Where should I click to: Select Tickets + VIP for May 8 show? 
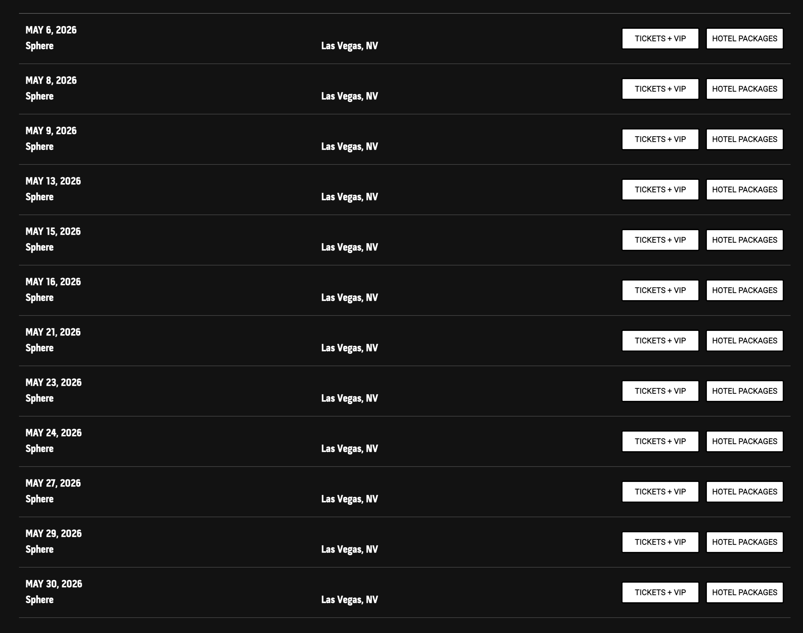pyautogui.click(x=660, y=89)
